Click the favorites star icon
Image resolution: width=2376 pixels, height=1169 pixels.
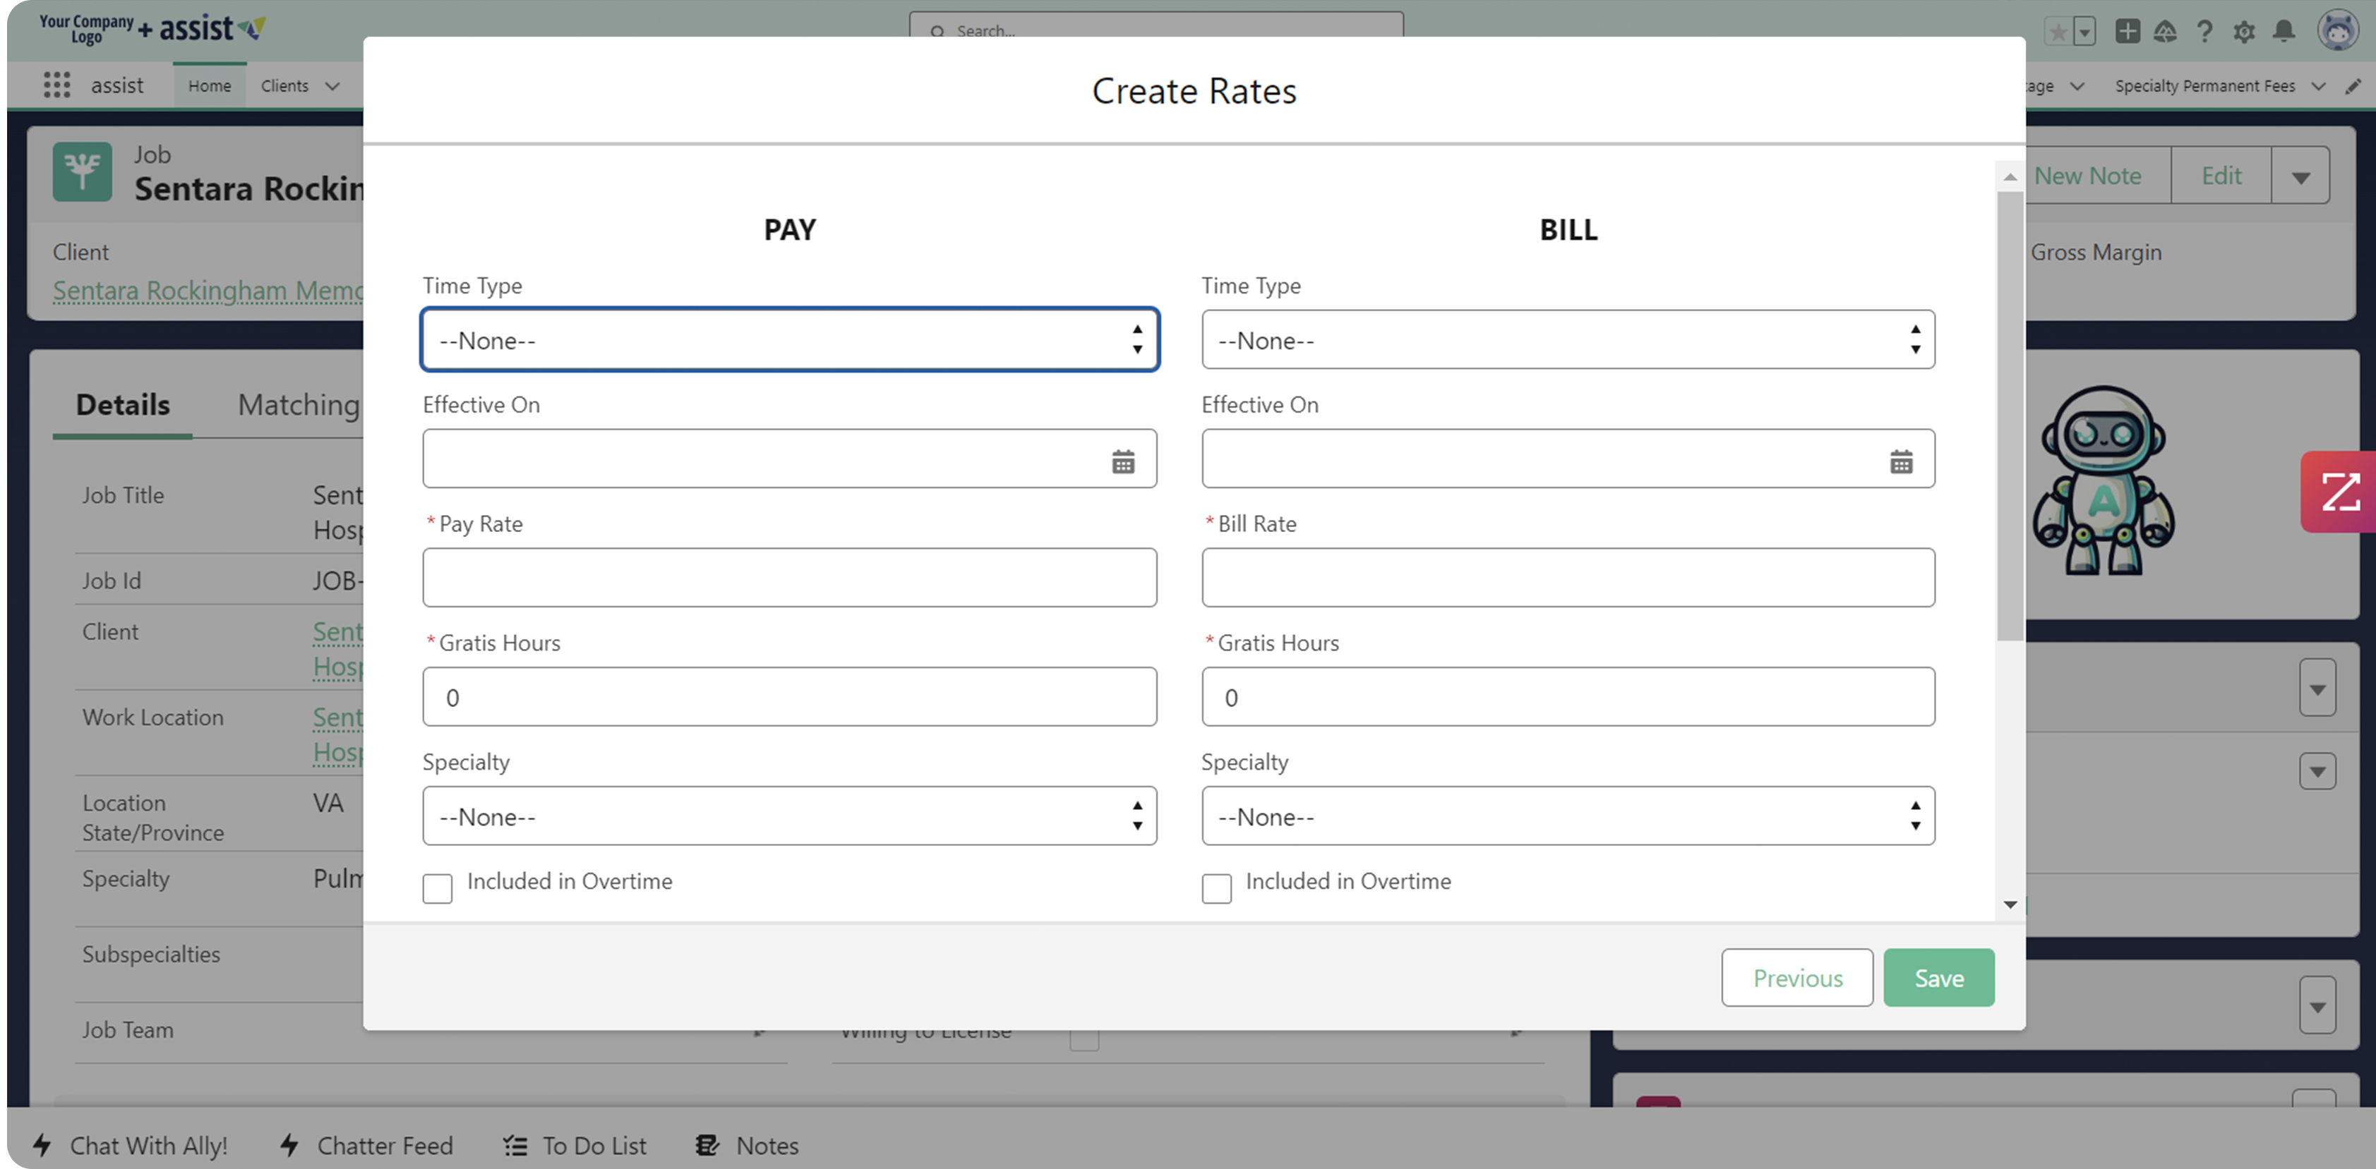click(2057, 31)
